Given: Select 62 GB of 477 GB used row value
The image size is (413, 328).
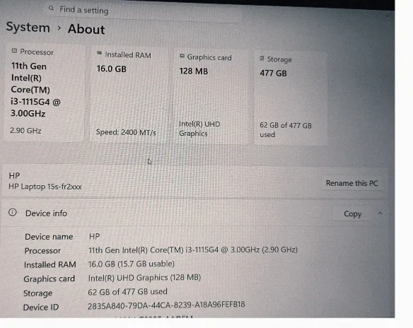Looking at the screenshot, I should [127, 292].
